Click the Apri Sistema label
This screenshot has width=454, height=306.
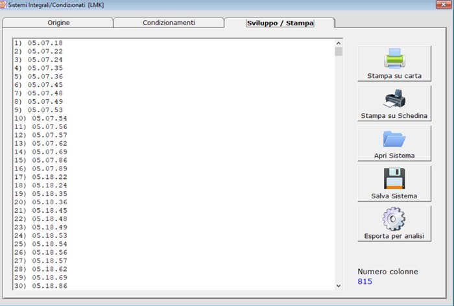394,156
